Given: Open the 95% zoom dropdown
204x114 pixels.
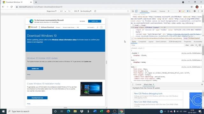Looking at the screenshot, I should coord(76,11).
